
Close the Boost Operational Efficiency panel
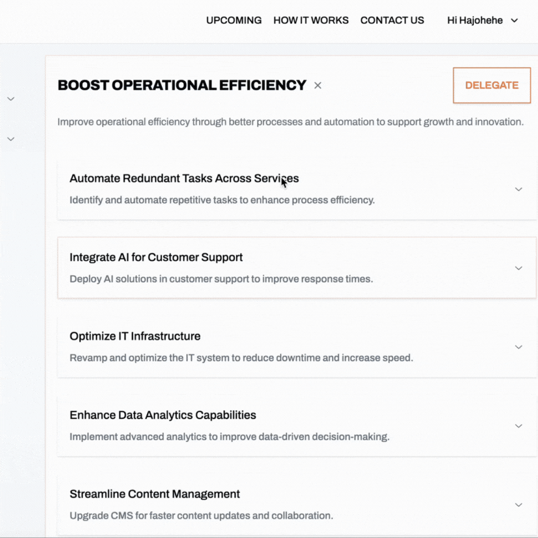tap(318, 85)
